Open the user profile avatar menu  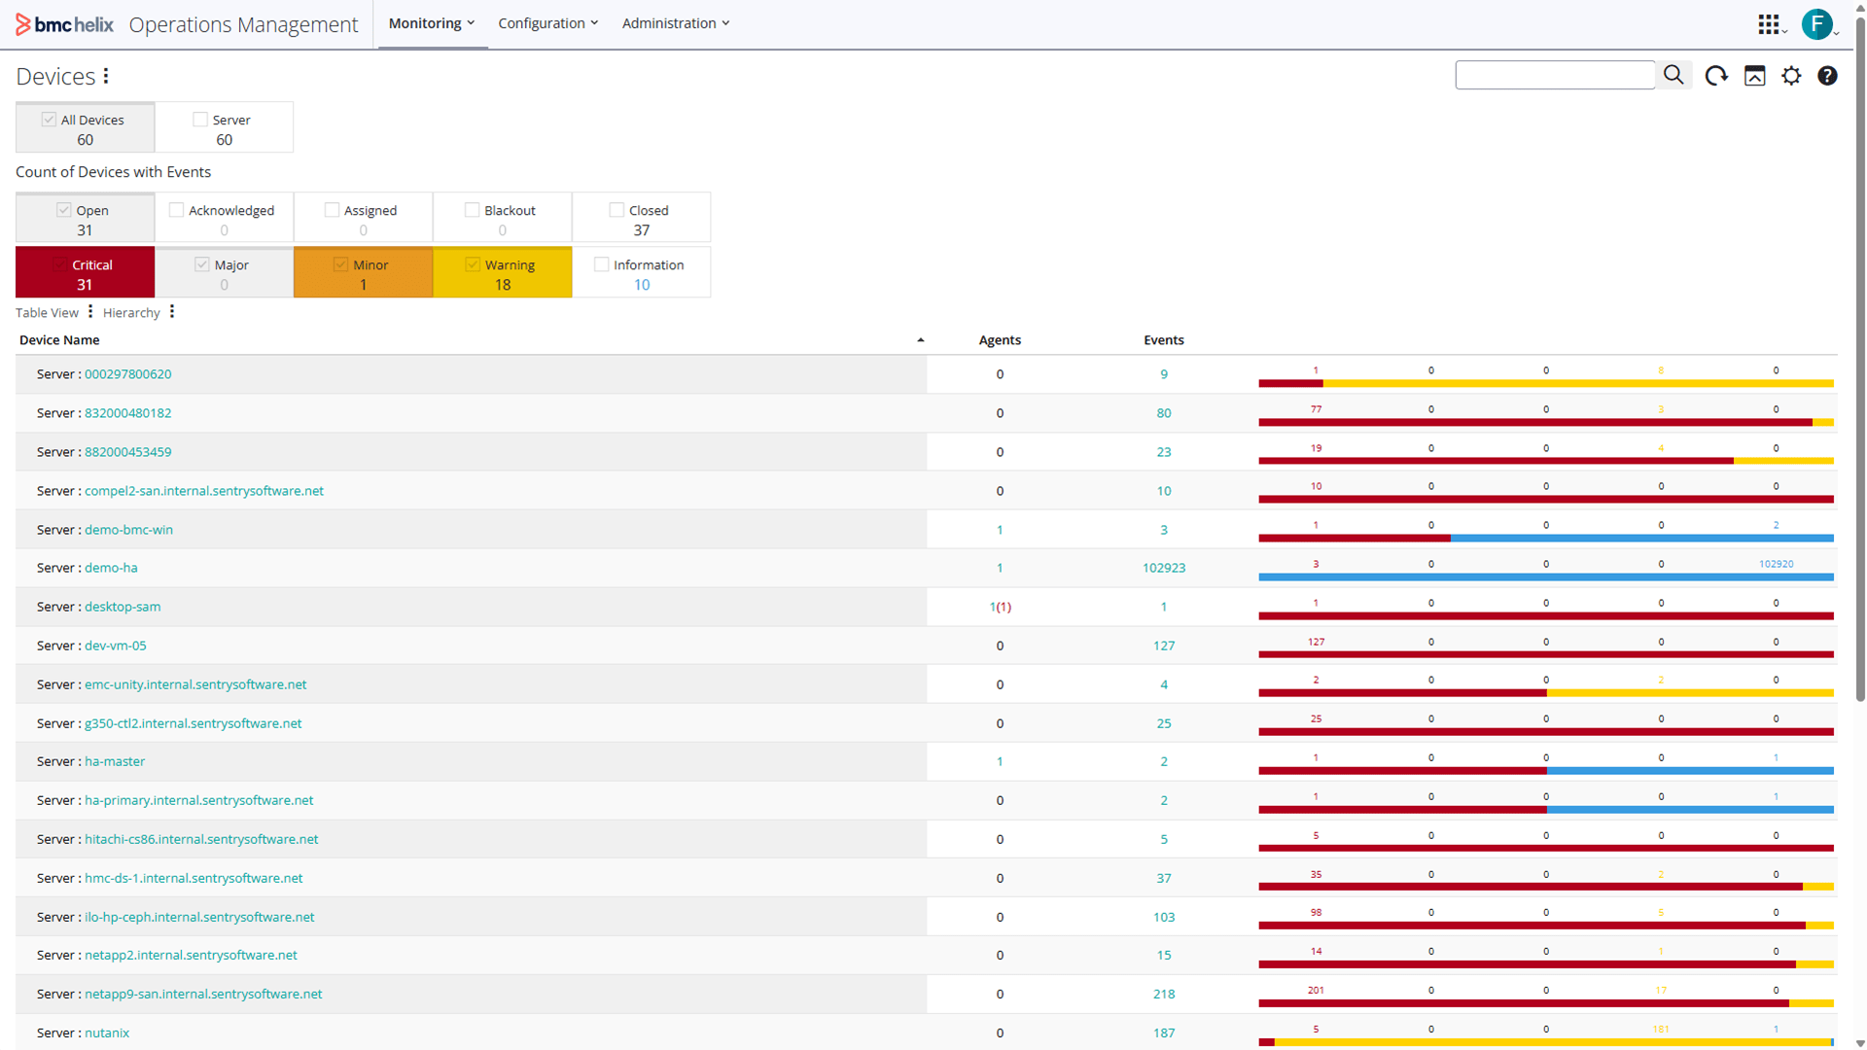point(1816,24)
